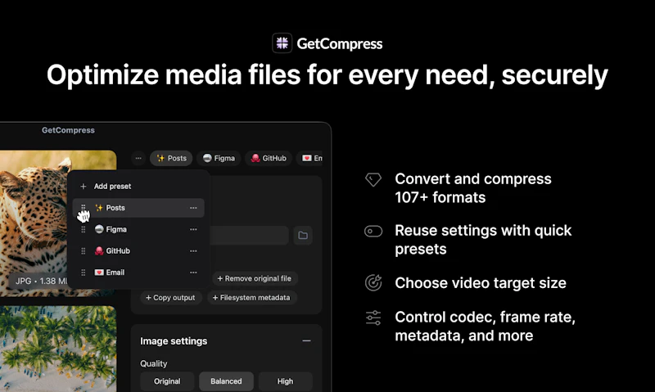Viewport: 655px width, 392px height.
Task: Click the diamond icon beside Convert and compress
Action: [x=373, y=179]
